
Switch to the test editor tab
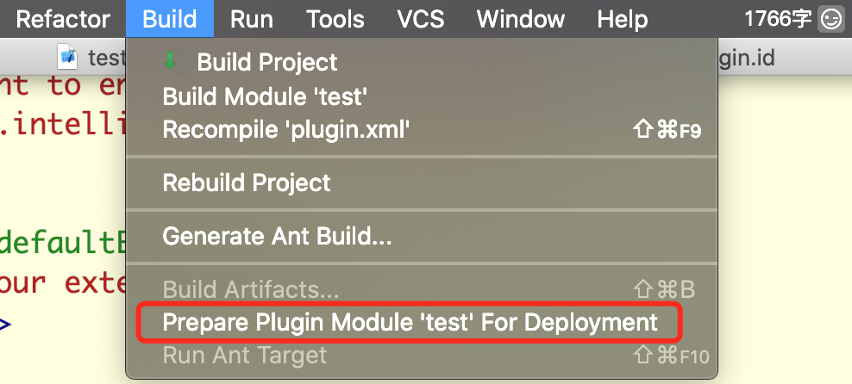tap(92, 57)
